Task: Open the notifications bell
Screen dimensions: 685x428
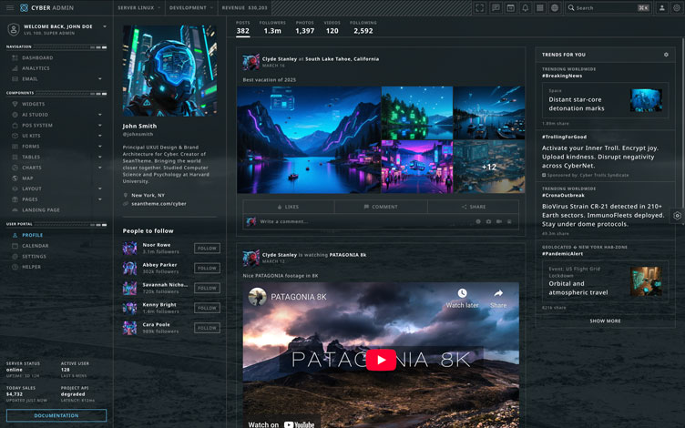Action: [525, 7]
